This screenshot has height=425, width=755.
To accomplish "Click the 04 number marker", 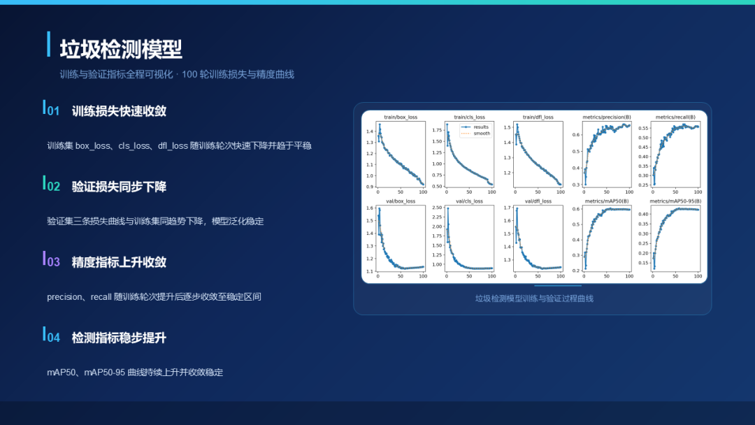I will click(x=53, y=338).
